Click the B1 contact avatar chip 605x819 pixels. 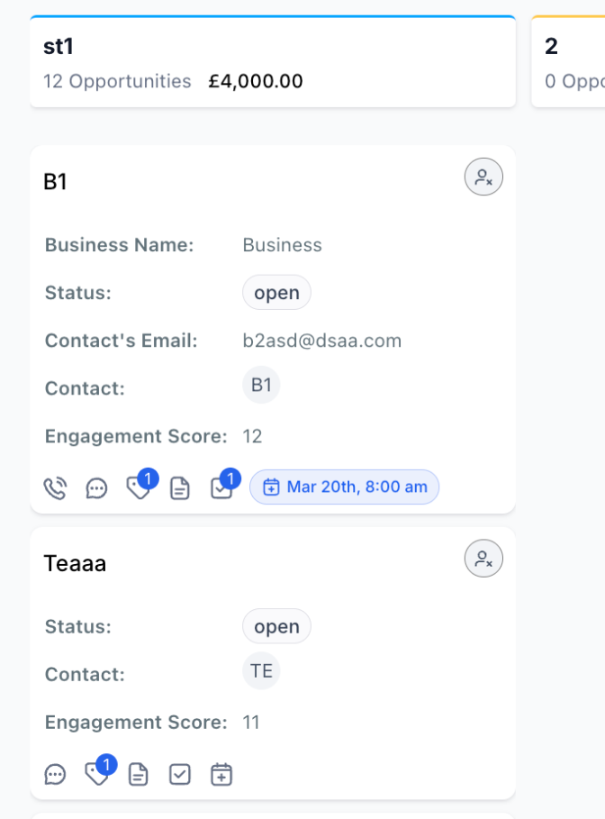point(261,385)
